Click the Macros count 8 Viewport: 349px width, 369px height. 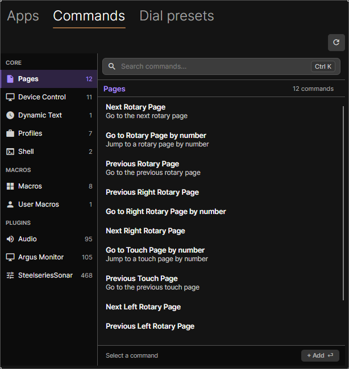coord(90,186)
